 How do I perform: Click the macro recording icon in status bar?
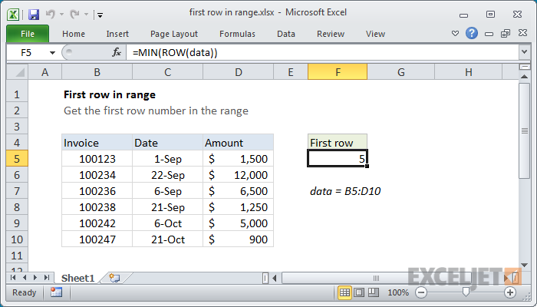56,292
